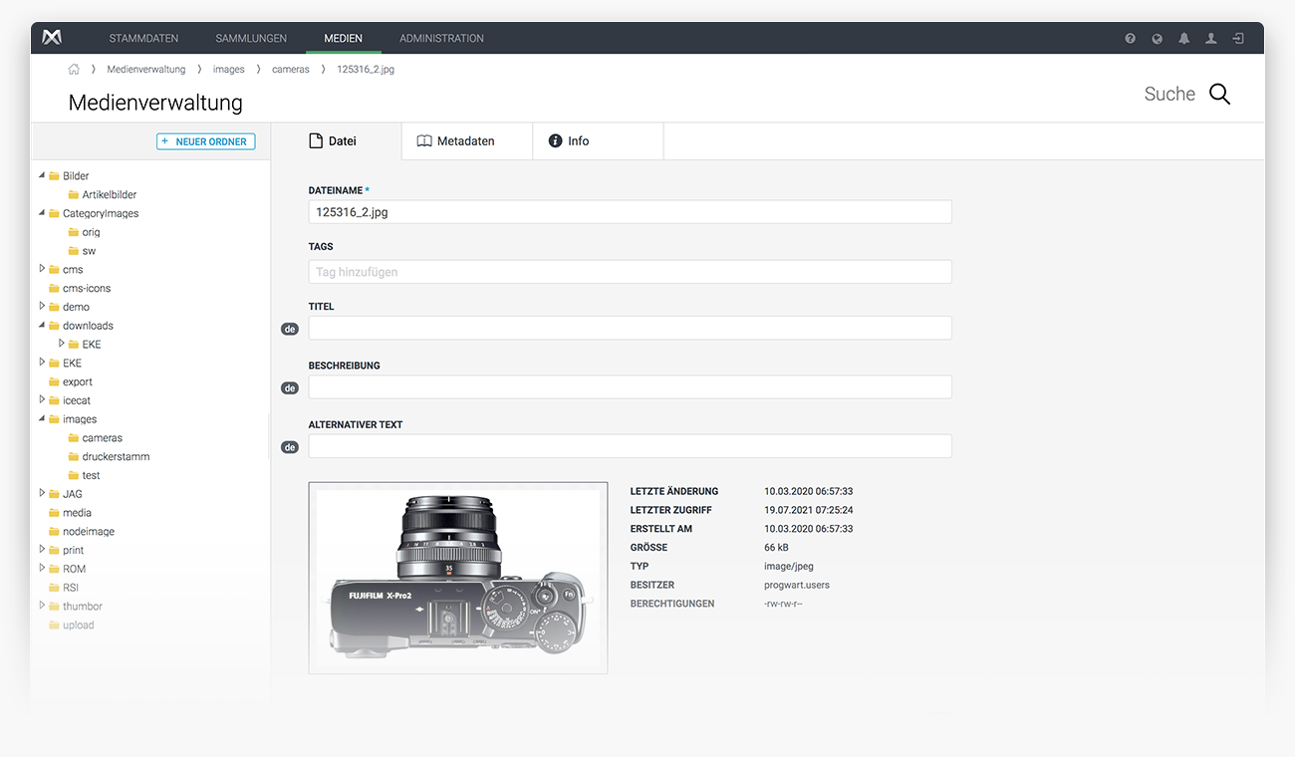Switch to the Metadaten tab
The width and height of the screenshot is (1295, 757).
pos(466,141)
